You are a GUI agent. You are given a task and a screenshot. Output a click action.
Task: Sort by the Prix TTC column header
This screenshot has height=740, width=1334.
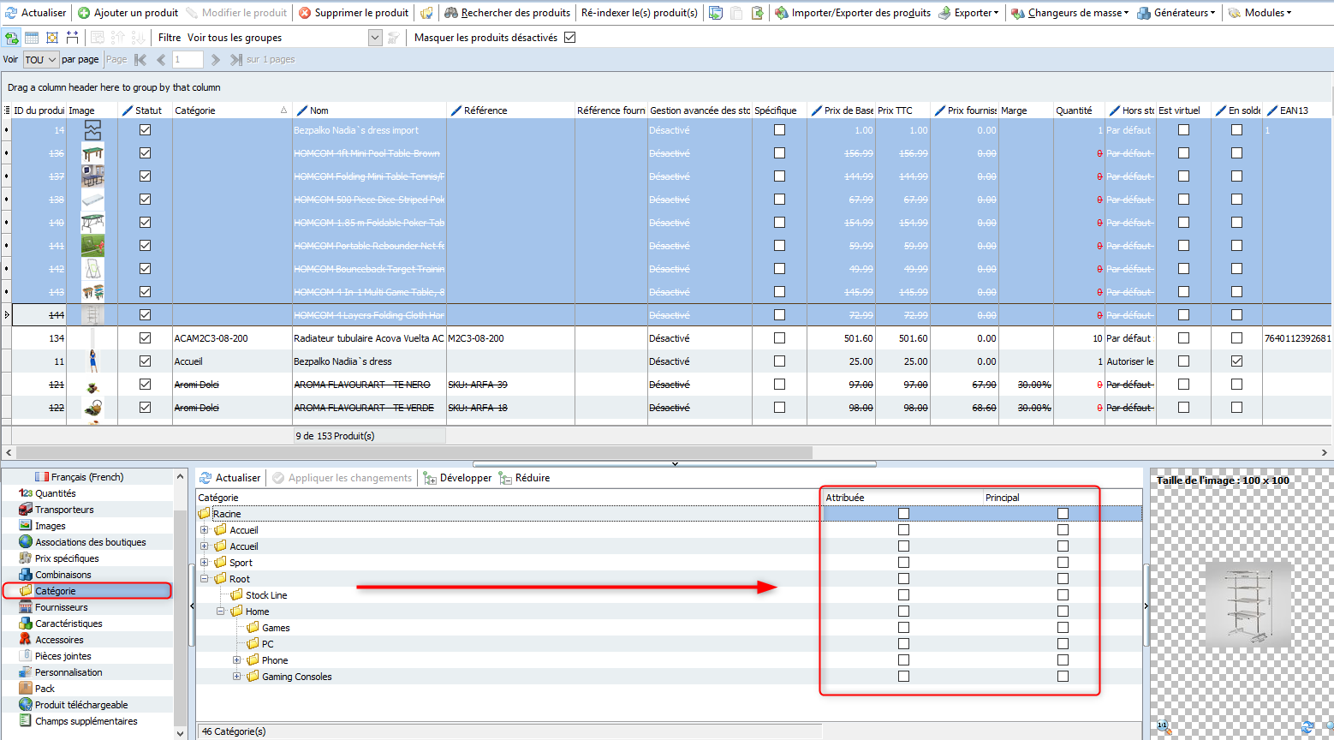(x=902, y=110)
